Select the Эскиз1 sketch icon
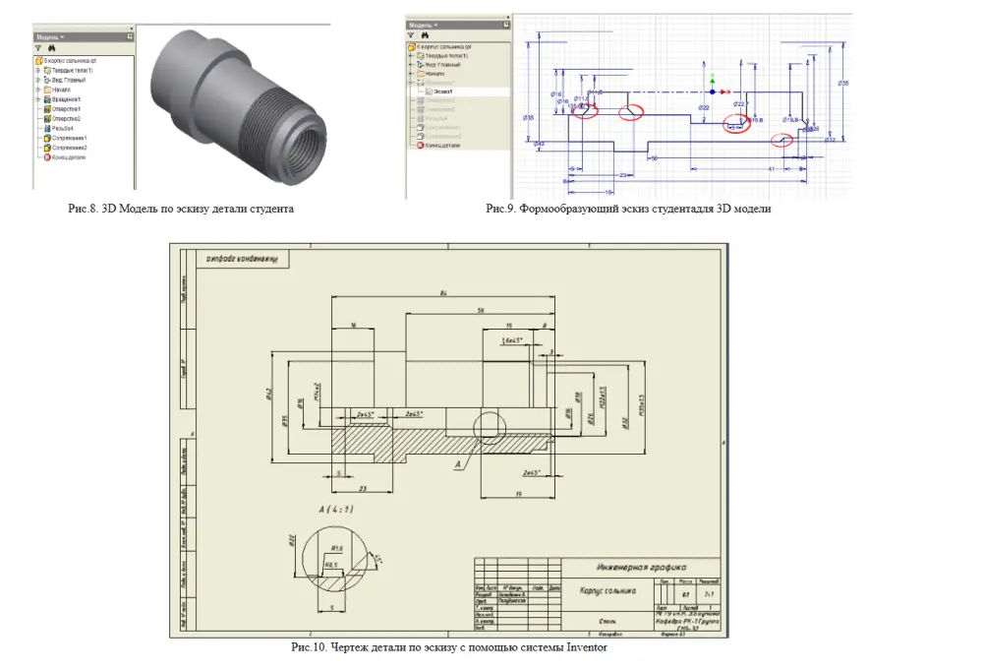Viewport: 983px width, 671px height. (x=430, y=91)
